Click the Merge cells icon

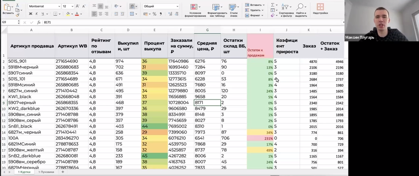pos(132,14)
